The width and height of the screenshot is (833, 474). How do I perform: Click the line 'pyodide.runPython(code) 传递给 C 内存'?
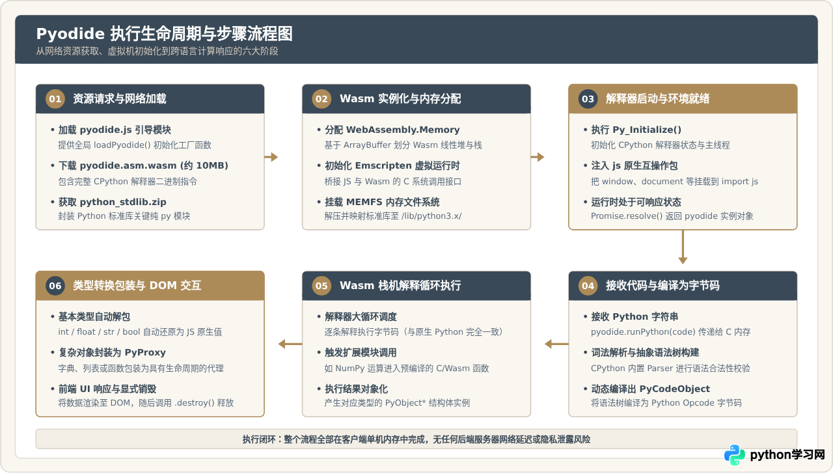click(x=671, y=332)
